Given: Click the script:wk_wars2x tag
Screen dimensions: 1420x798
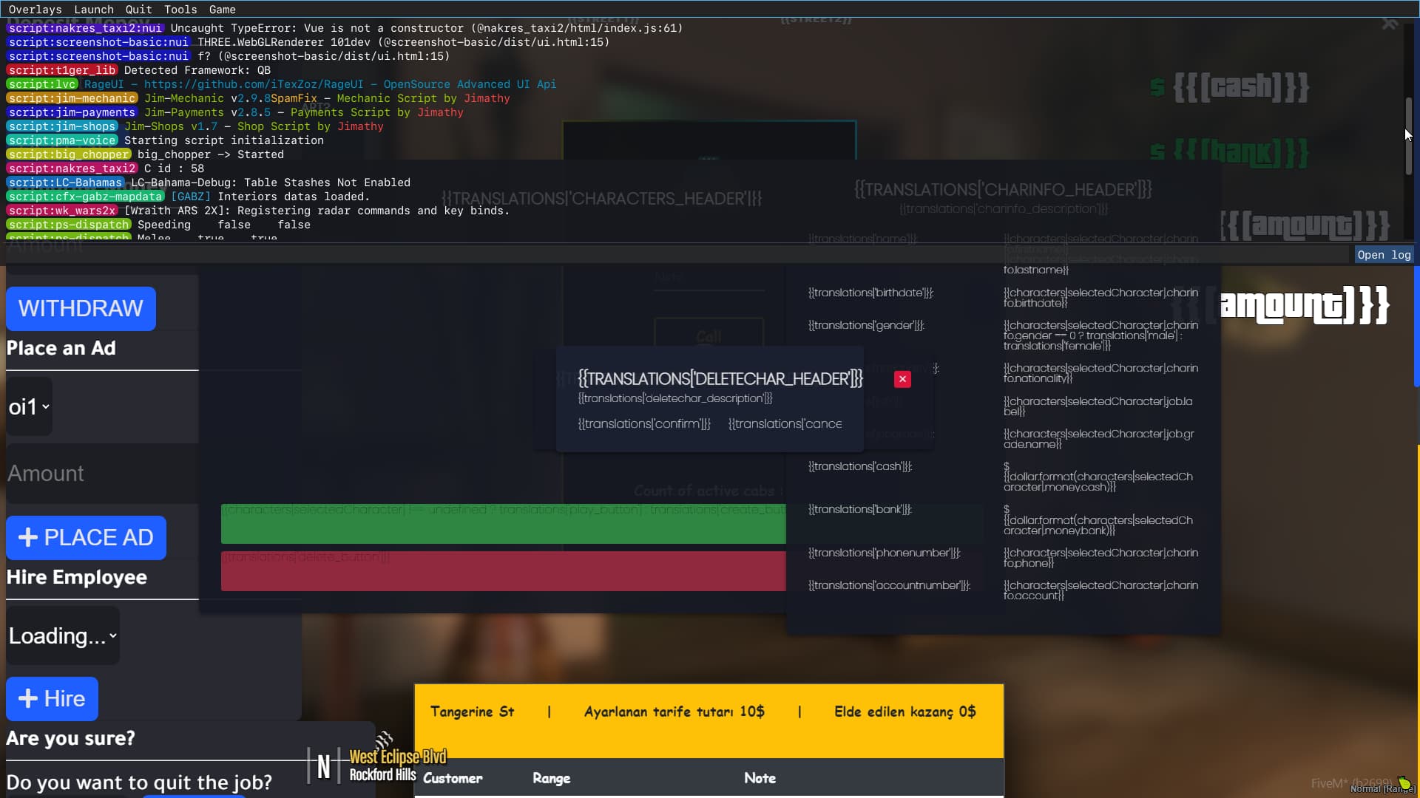Looking at the screenshot, I should tap(62, 211).
